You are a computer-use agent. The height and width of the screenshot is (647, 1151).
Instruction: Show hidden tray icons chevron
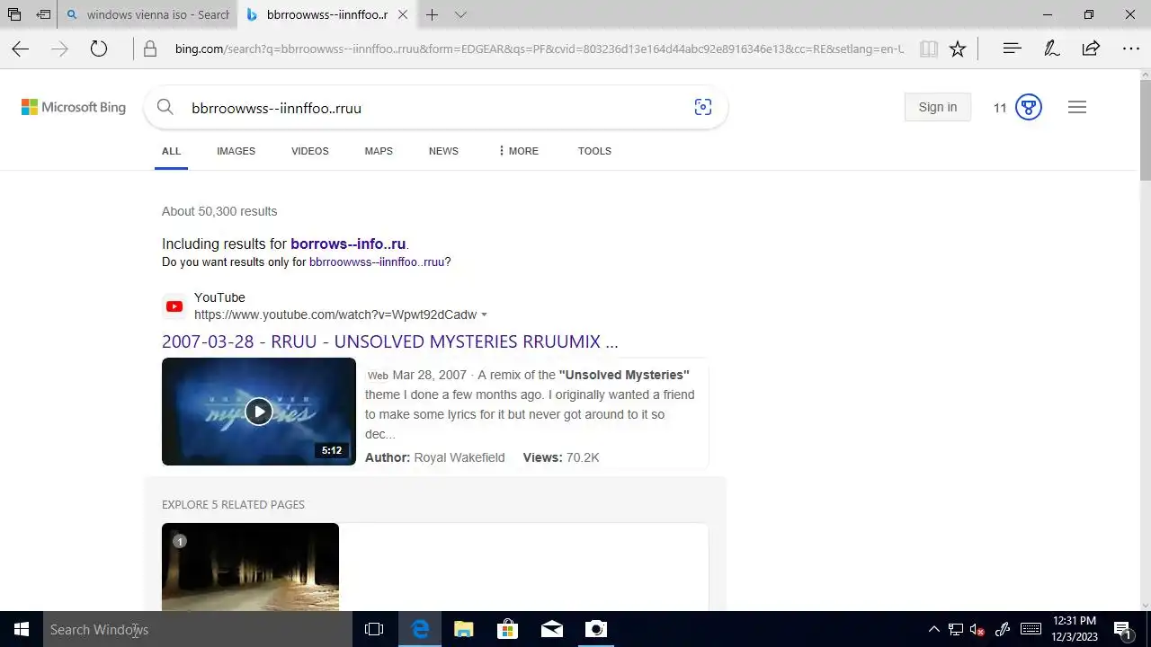click(933, 629)
